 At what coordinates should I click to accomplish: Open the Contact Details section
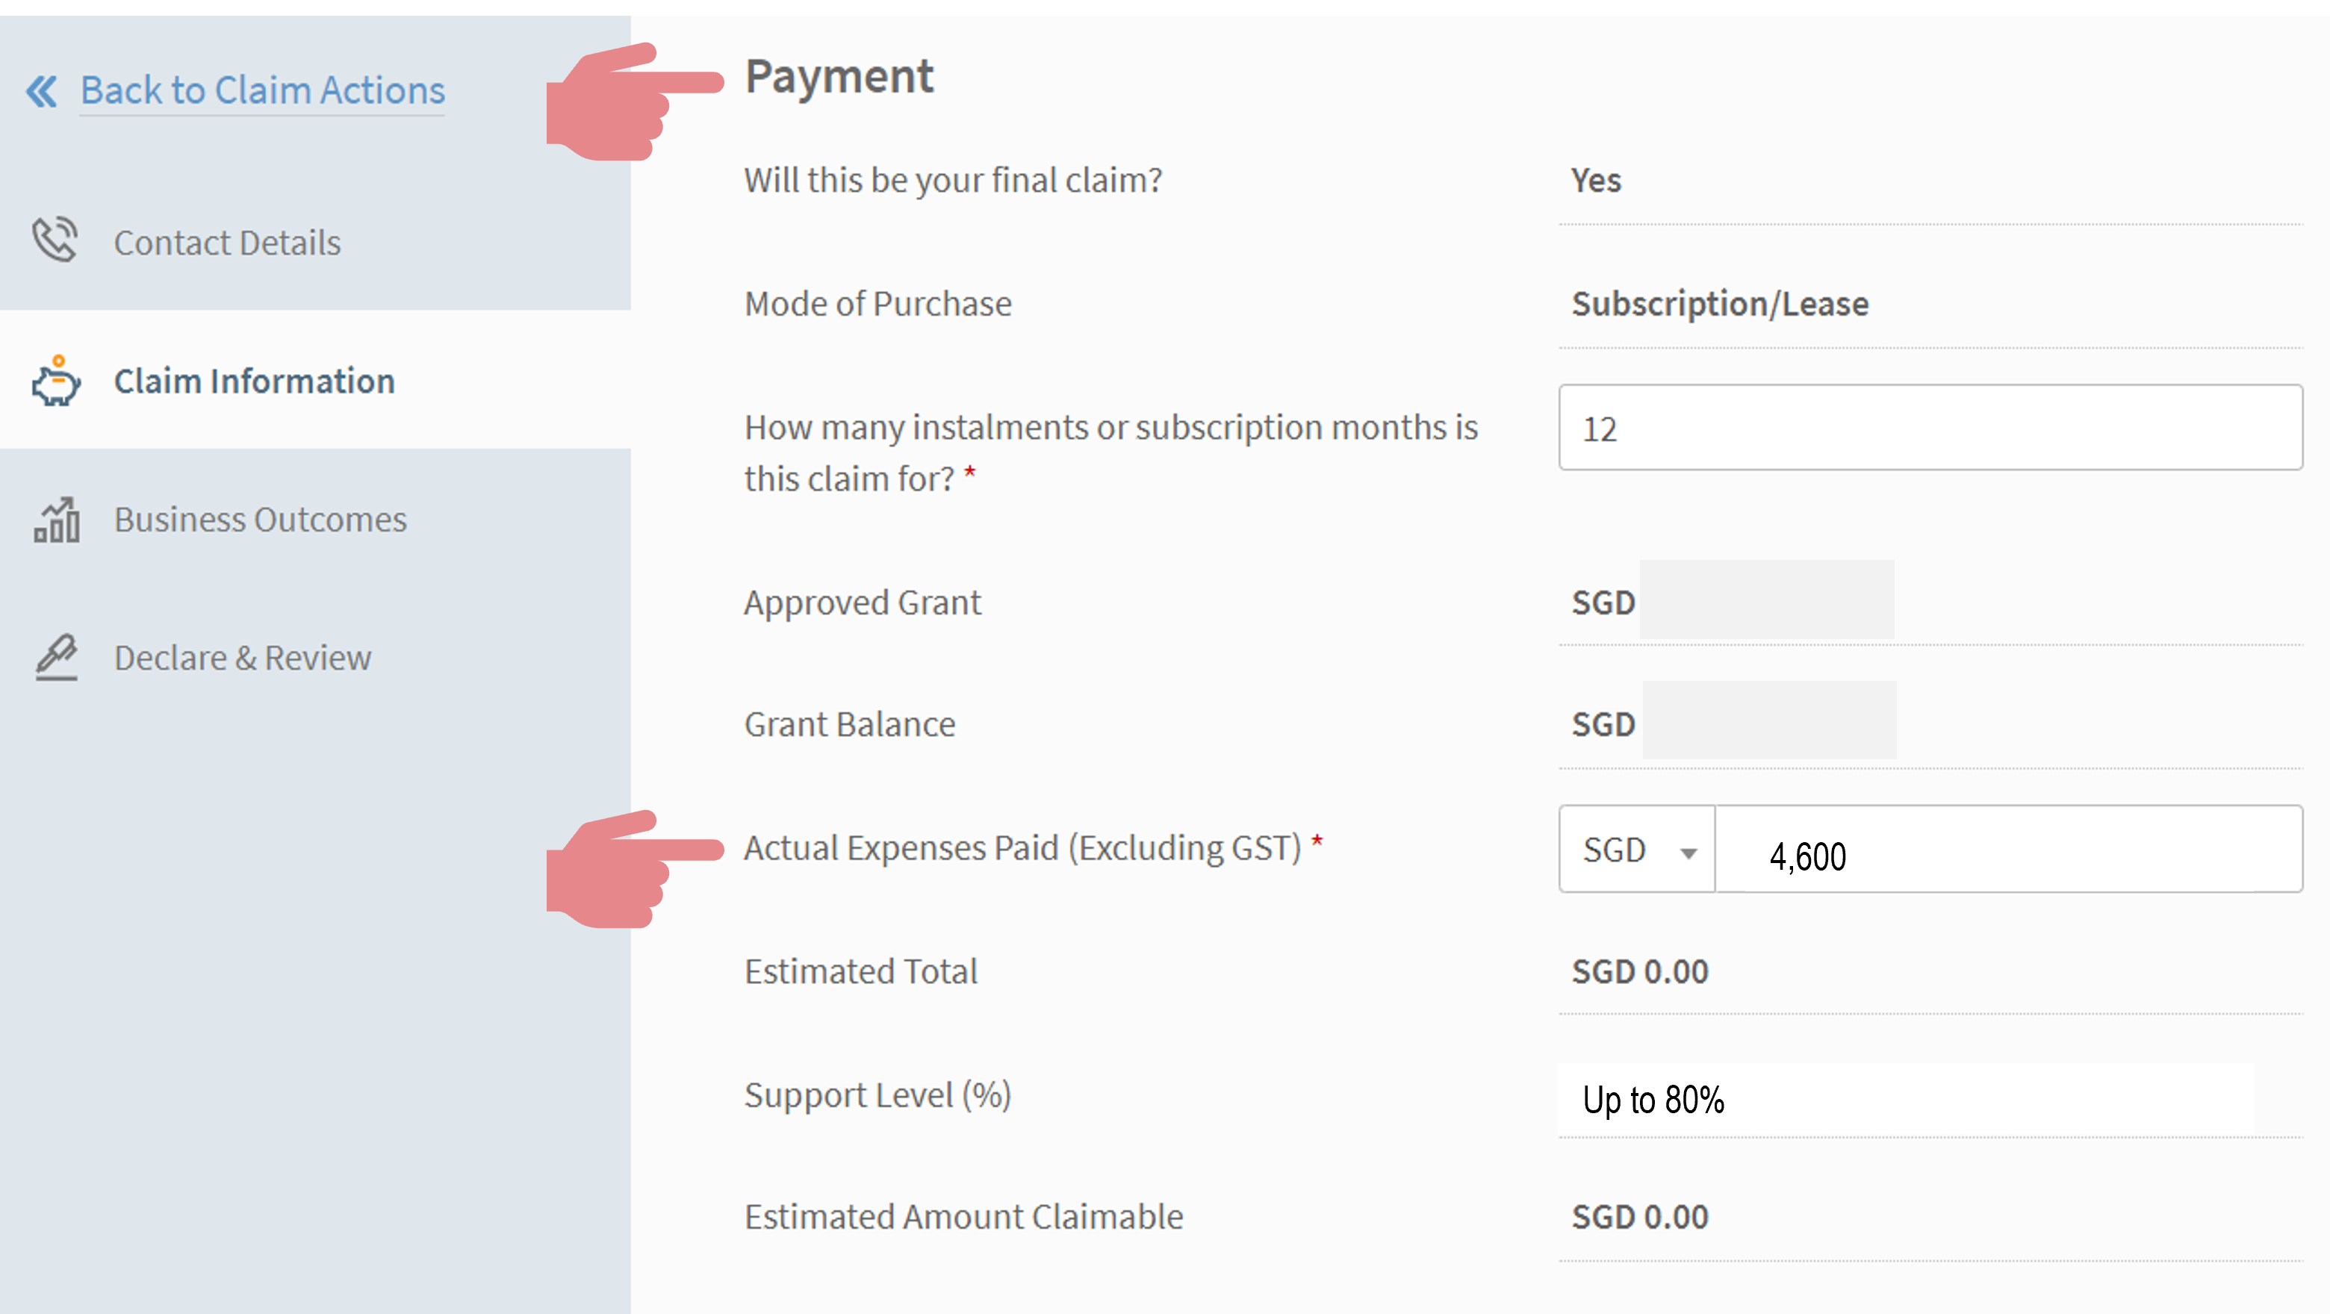pos(227,243)
